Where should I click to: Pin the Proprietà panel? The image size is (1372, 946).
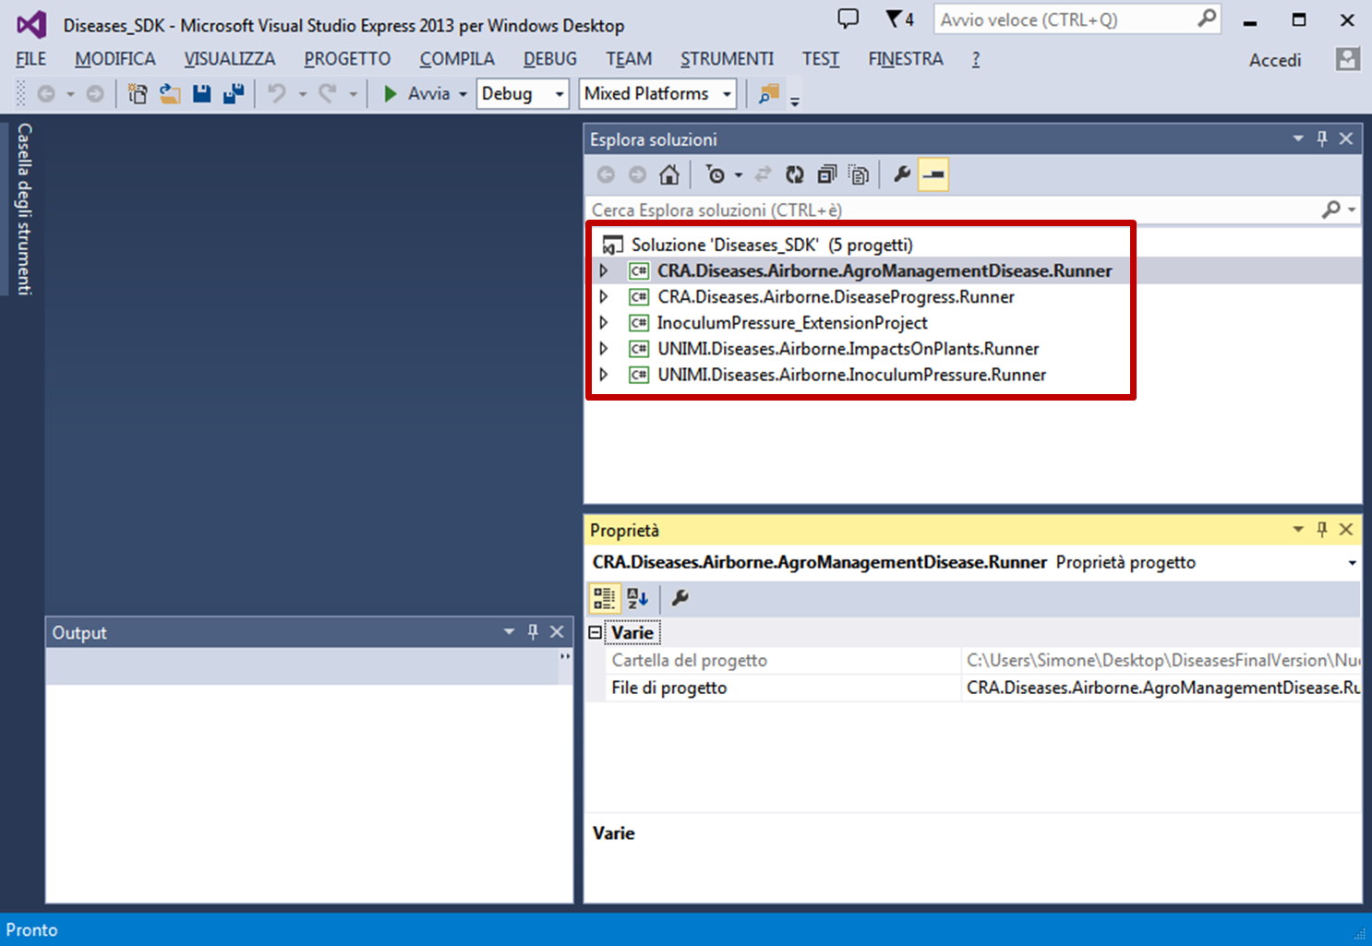tap(1321, 529)
